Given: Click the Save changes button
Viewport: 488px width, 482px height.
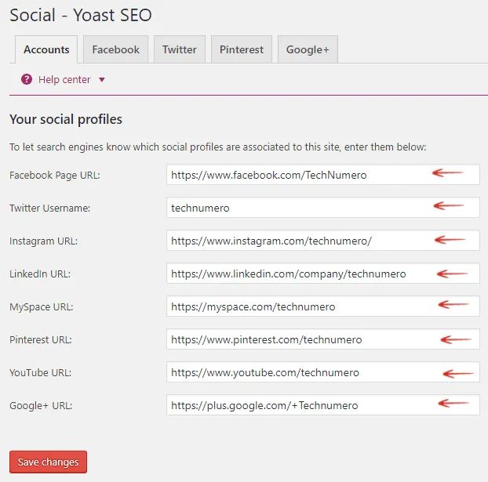Looking at the screenshot, I should pos(48,462).
